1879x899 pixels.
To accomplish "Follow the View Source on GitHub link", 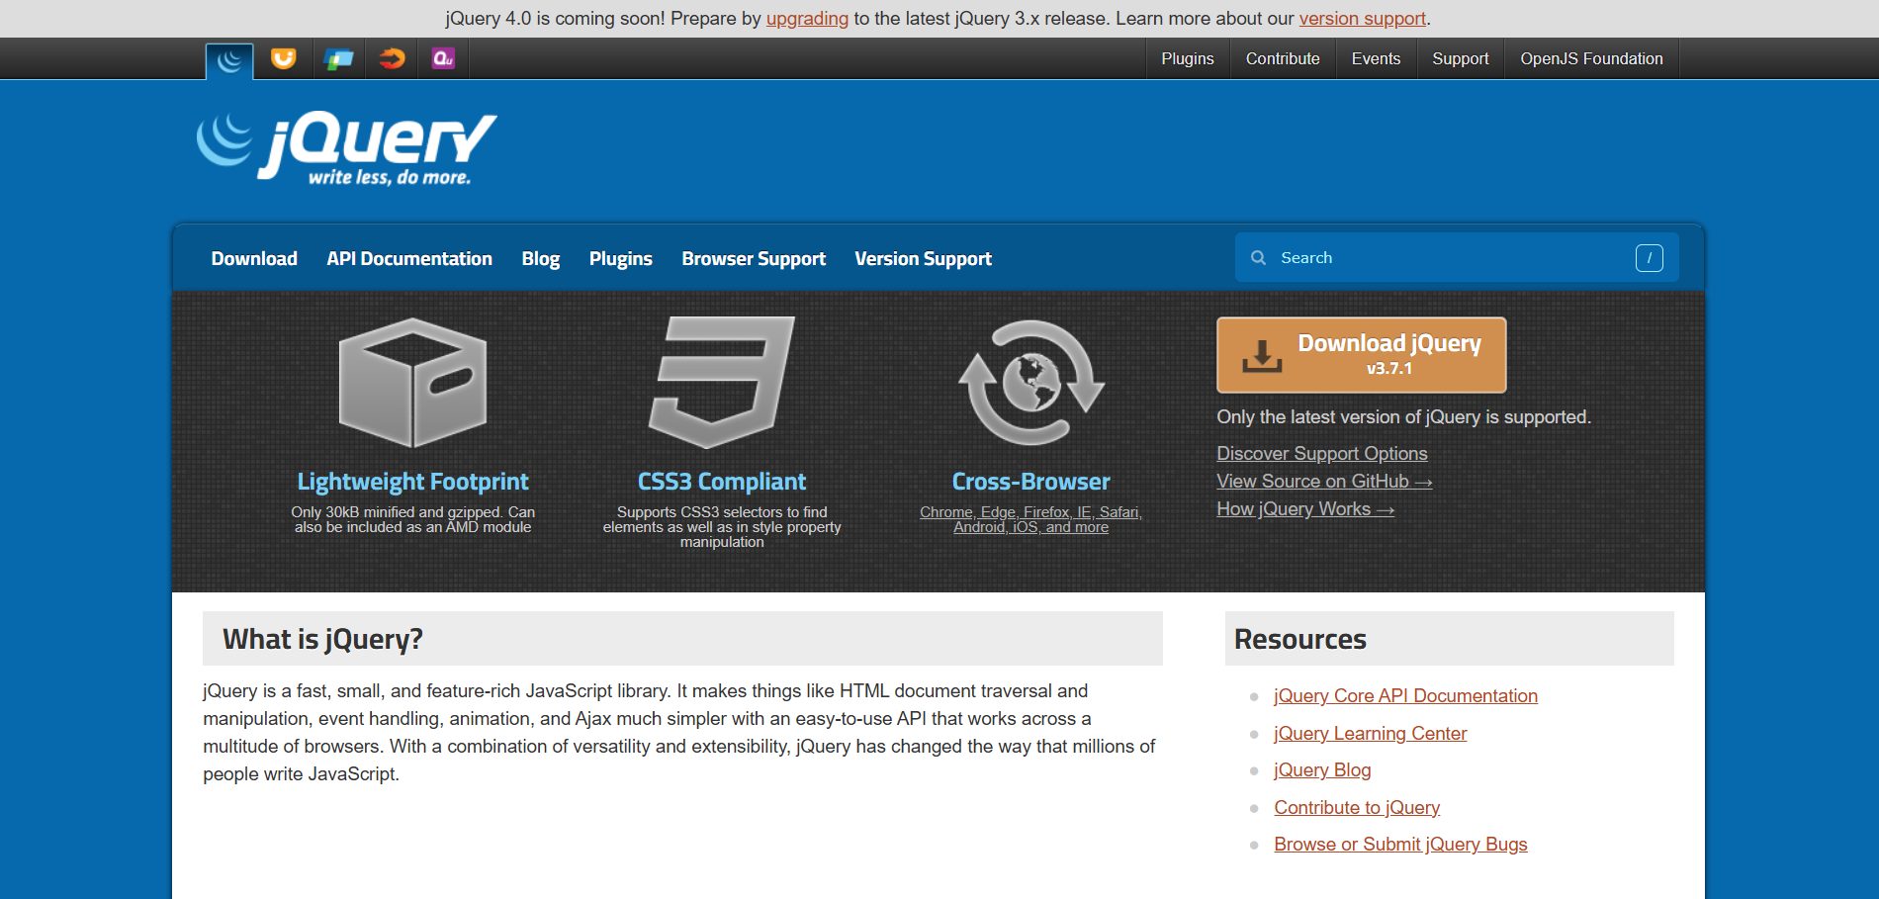I will point(1323,482).
